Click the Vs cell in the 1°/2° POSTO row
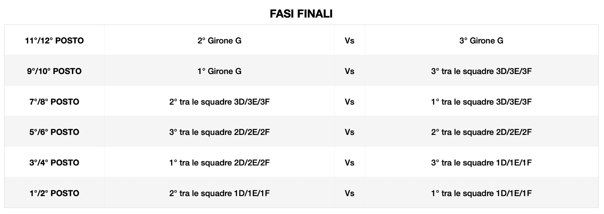Screen dimensions: 604x214 pyautogui.click(x=349, y=193)
